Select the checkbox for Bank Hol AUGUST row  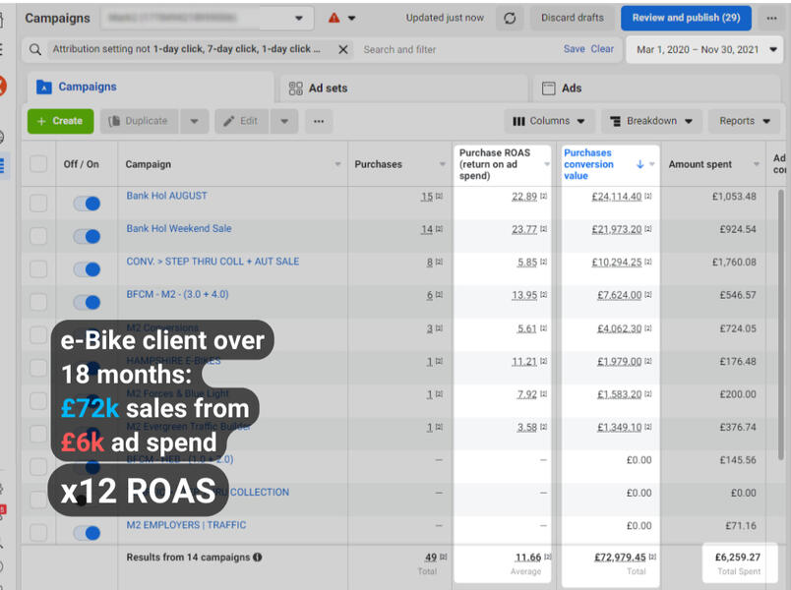[x=38, y=204]
